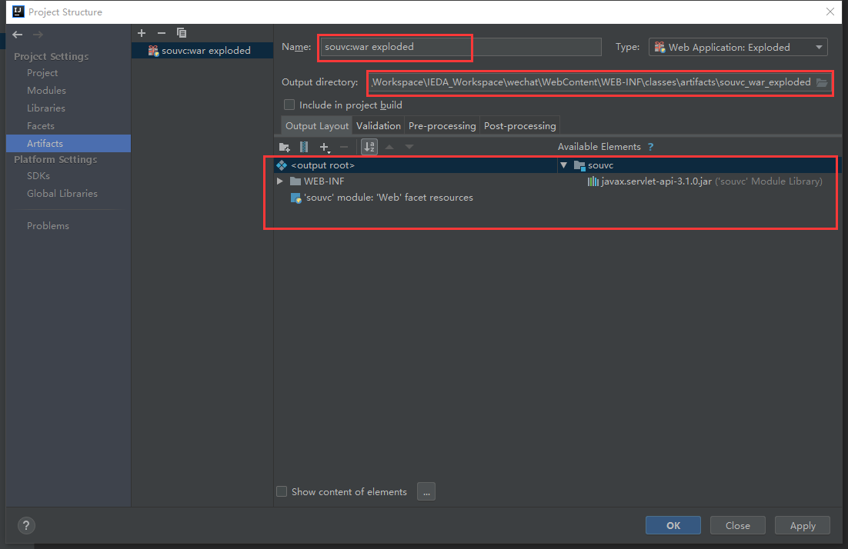Browse for output directory folder
This screenshot has height=549, width=848.
click(x=822, y=83)
